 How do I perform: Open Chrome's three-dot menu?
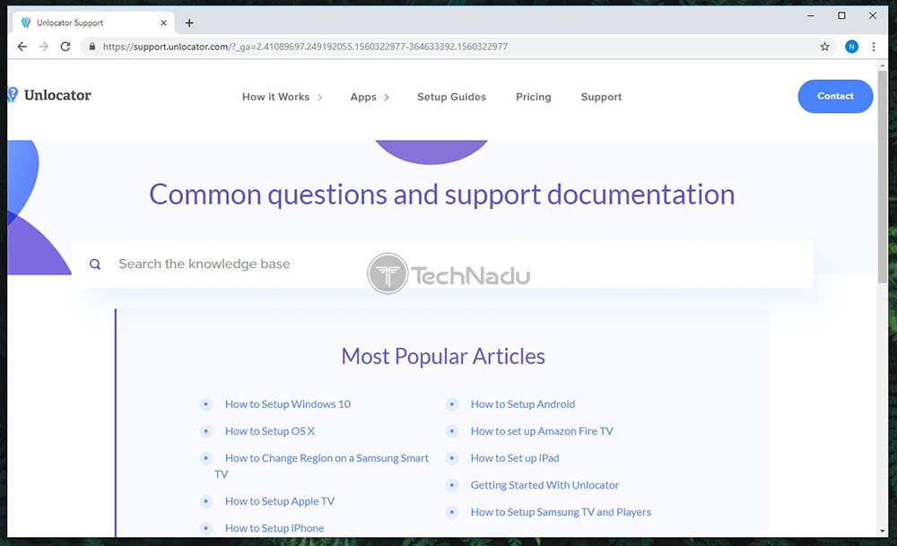874,47
